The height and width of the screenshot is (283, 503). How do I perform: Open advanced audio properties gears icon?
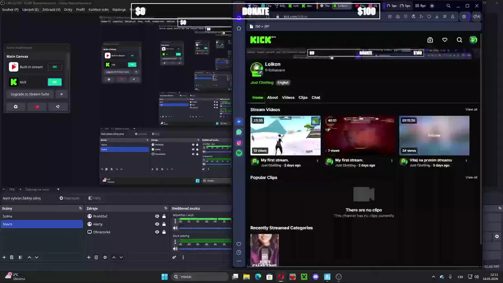pos(174,257)
